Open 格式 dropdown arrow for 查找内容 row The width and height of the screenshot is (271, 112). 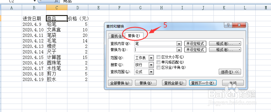(x=239, y=44)
